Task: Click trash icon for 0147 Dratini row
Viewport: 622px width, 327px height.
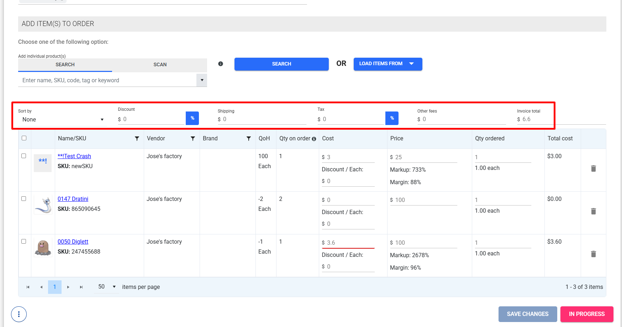Action: [x=593, y=211]
